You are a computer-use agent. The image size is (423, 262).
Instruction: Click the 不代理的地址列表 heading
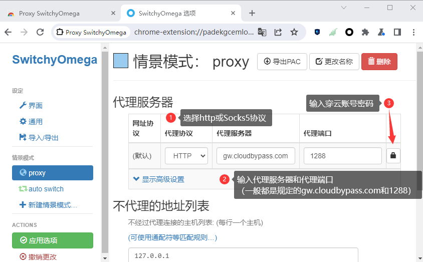coord(161,206)
